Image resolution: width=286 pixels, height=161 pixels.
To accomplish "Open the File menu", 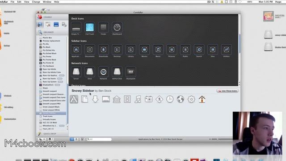I will 13,2.
